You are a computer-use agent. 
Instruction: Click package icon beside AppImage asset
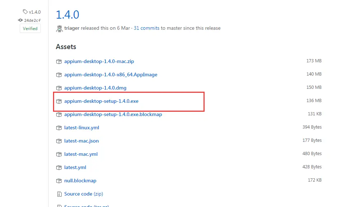[59, 75]
